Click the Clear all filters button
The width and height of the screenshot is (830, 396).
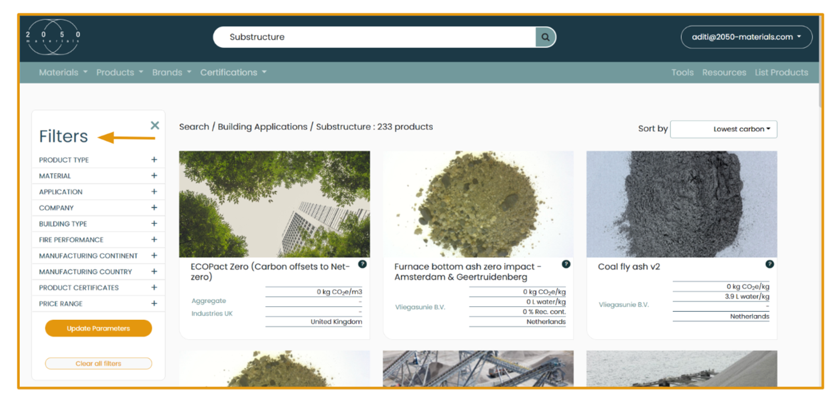[x=98, y=363]
